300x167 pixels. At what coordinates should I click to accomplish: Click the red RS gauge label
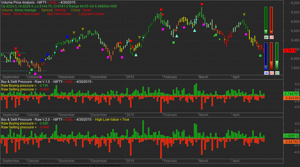coord(272,73)
